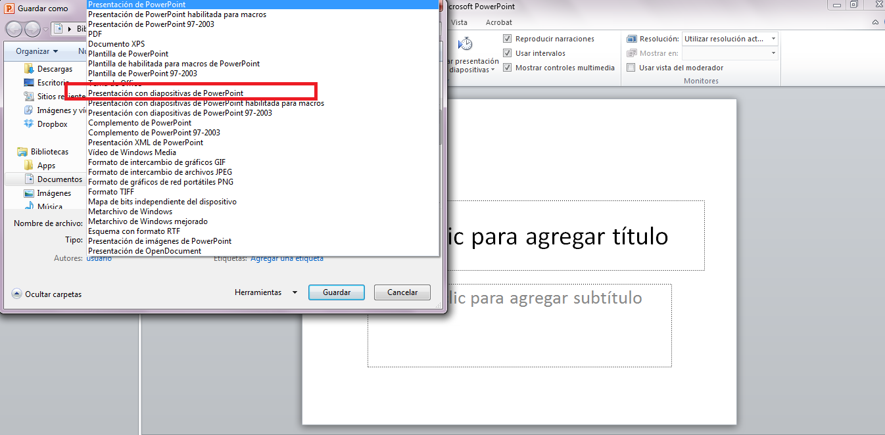Choose Complemento de PowerPoint 97-2003
The width and height of the screenshot is (885, 435).
[263, 133]
